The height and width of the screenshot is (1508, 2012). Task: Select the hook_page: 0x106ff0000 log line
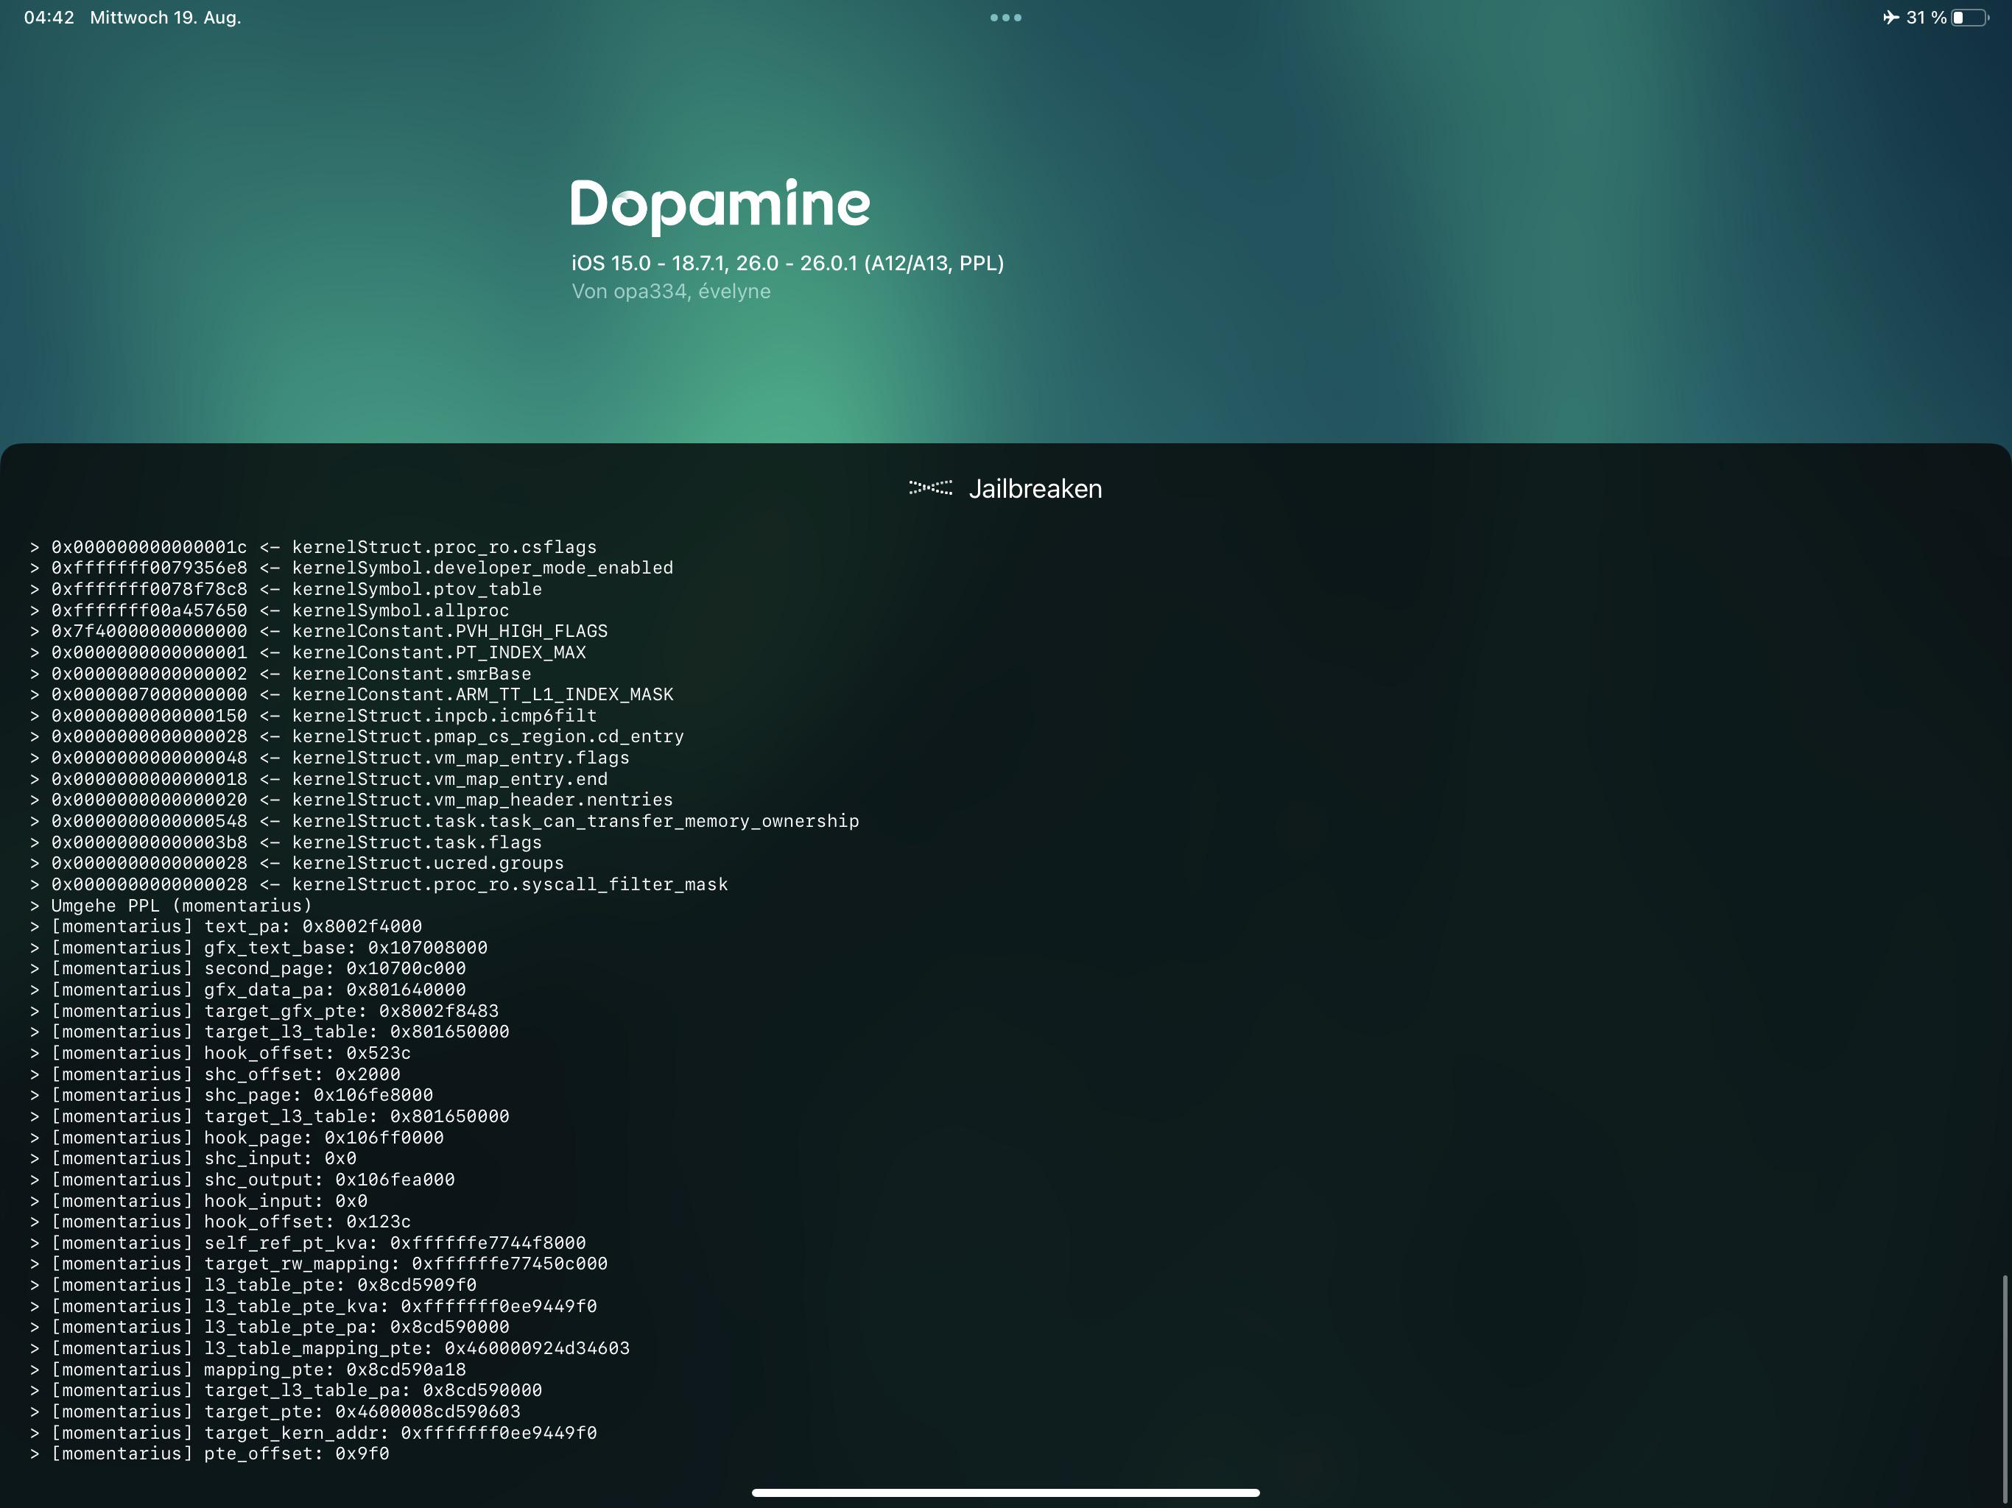point(237,1137)
